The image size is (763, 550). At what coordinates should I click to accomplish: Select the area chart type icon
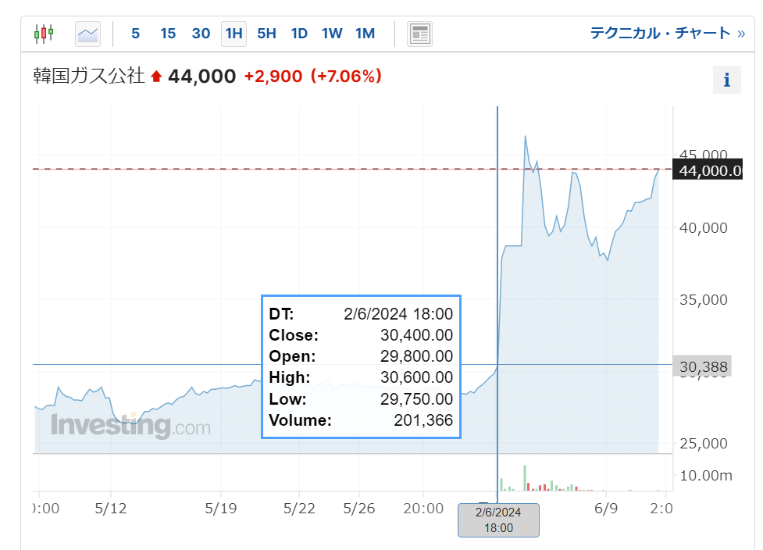click(x=87, y=34)
